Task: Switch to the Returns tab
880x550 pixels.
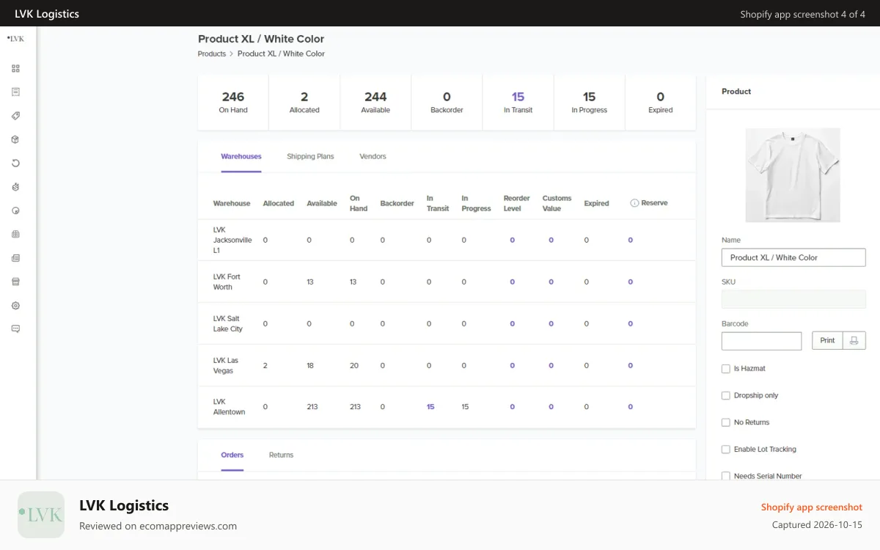Action: 281,455
